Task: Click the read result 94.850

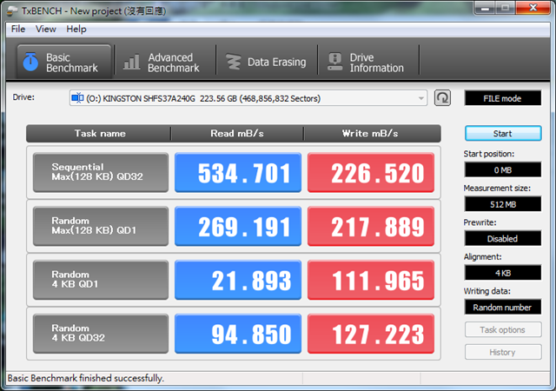Action: tap(238, 333)
